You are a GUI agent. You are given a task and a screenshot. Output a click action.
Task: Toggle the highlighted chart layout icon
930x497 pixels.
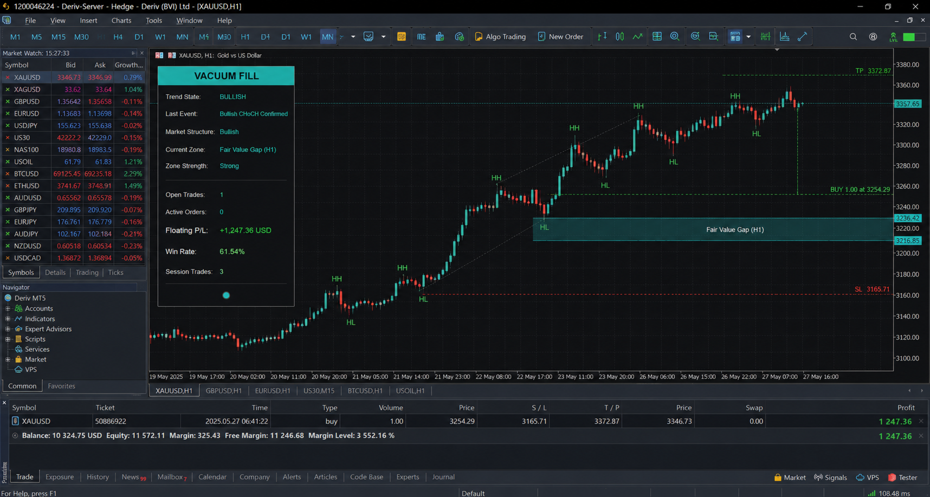[735, 36]
